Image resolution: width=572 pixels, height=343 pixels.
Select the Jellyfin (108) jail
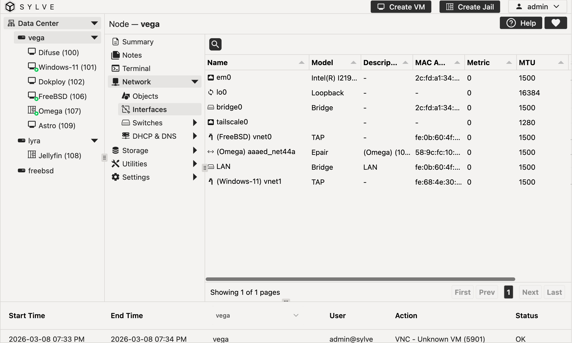[60, 156]
